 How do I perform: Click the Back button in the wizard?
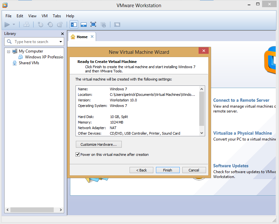click(142, 170)
